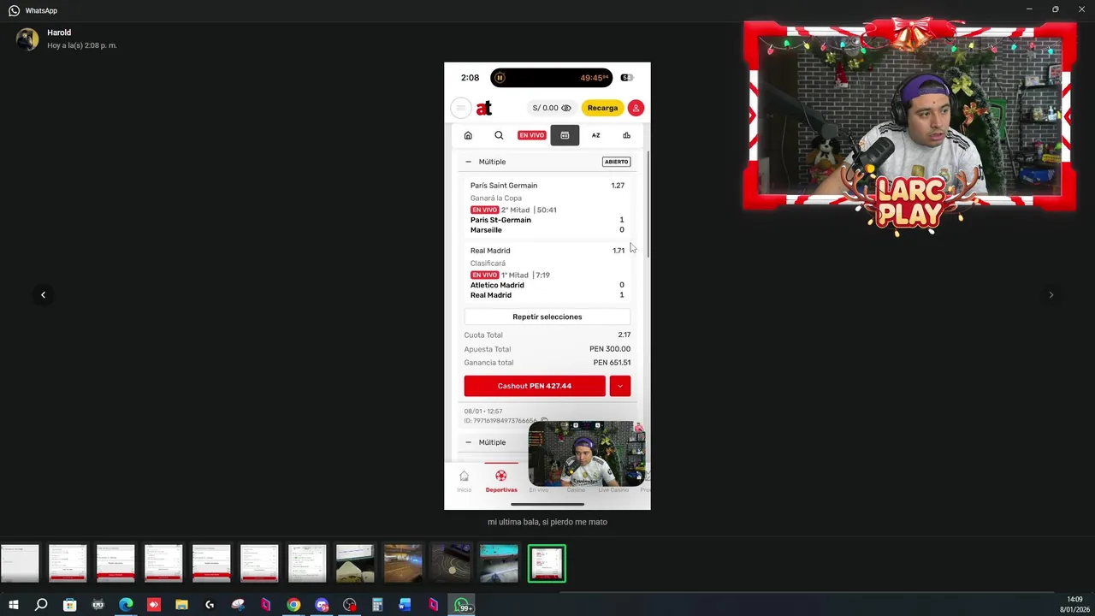Open Microsoft Word from the taskbar
Viewport: 1095px width, 616px height.
[x=405, y=605]
